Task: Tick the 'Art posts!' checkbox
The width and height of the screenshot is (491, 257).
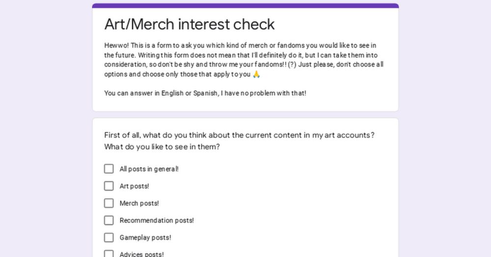Action: [109, 186]
